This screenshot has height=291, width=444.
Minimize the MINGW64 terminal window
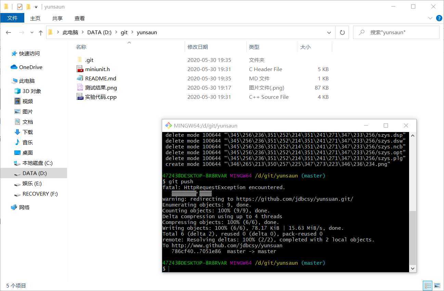tap(366, 125)
